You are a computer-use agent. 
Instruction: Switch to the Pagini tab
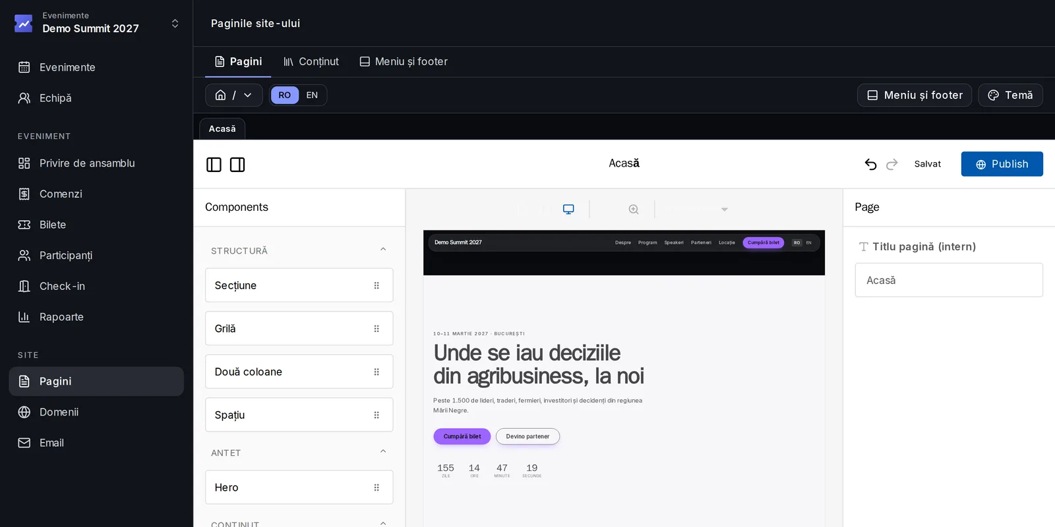(x=238, y=62)
